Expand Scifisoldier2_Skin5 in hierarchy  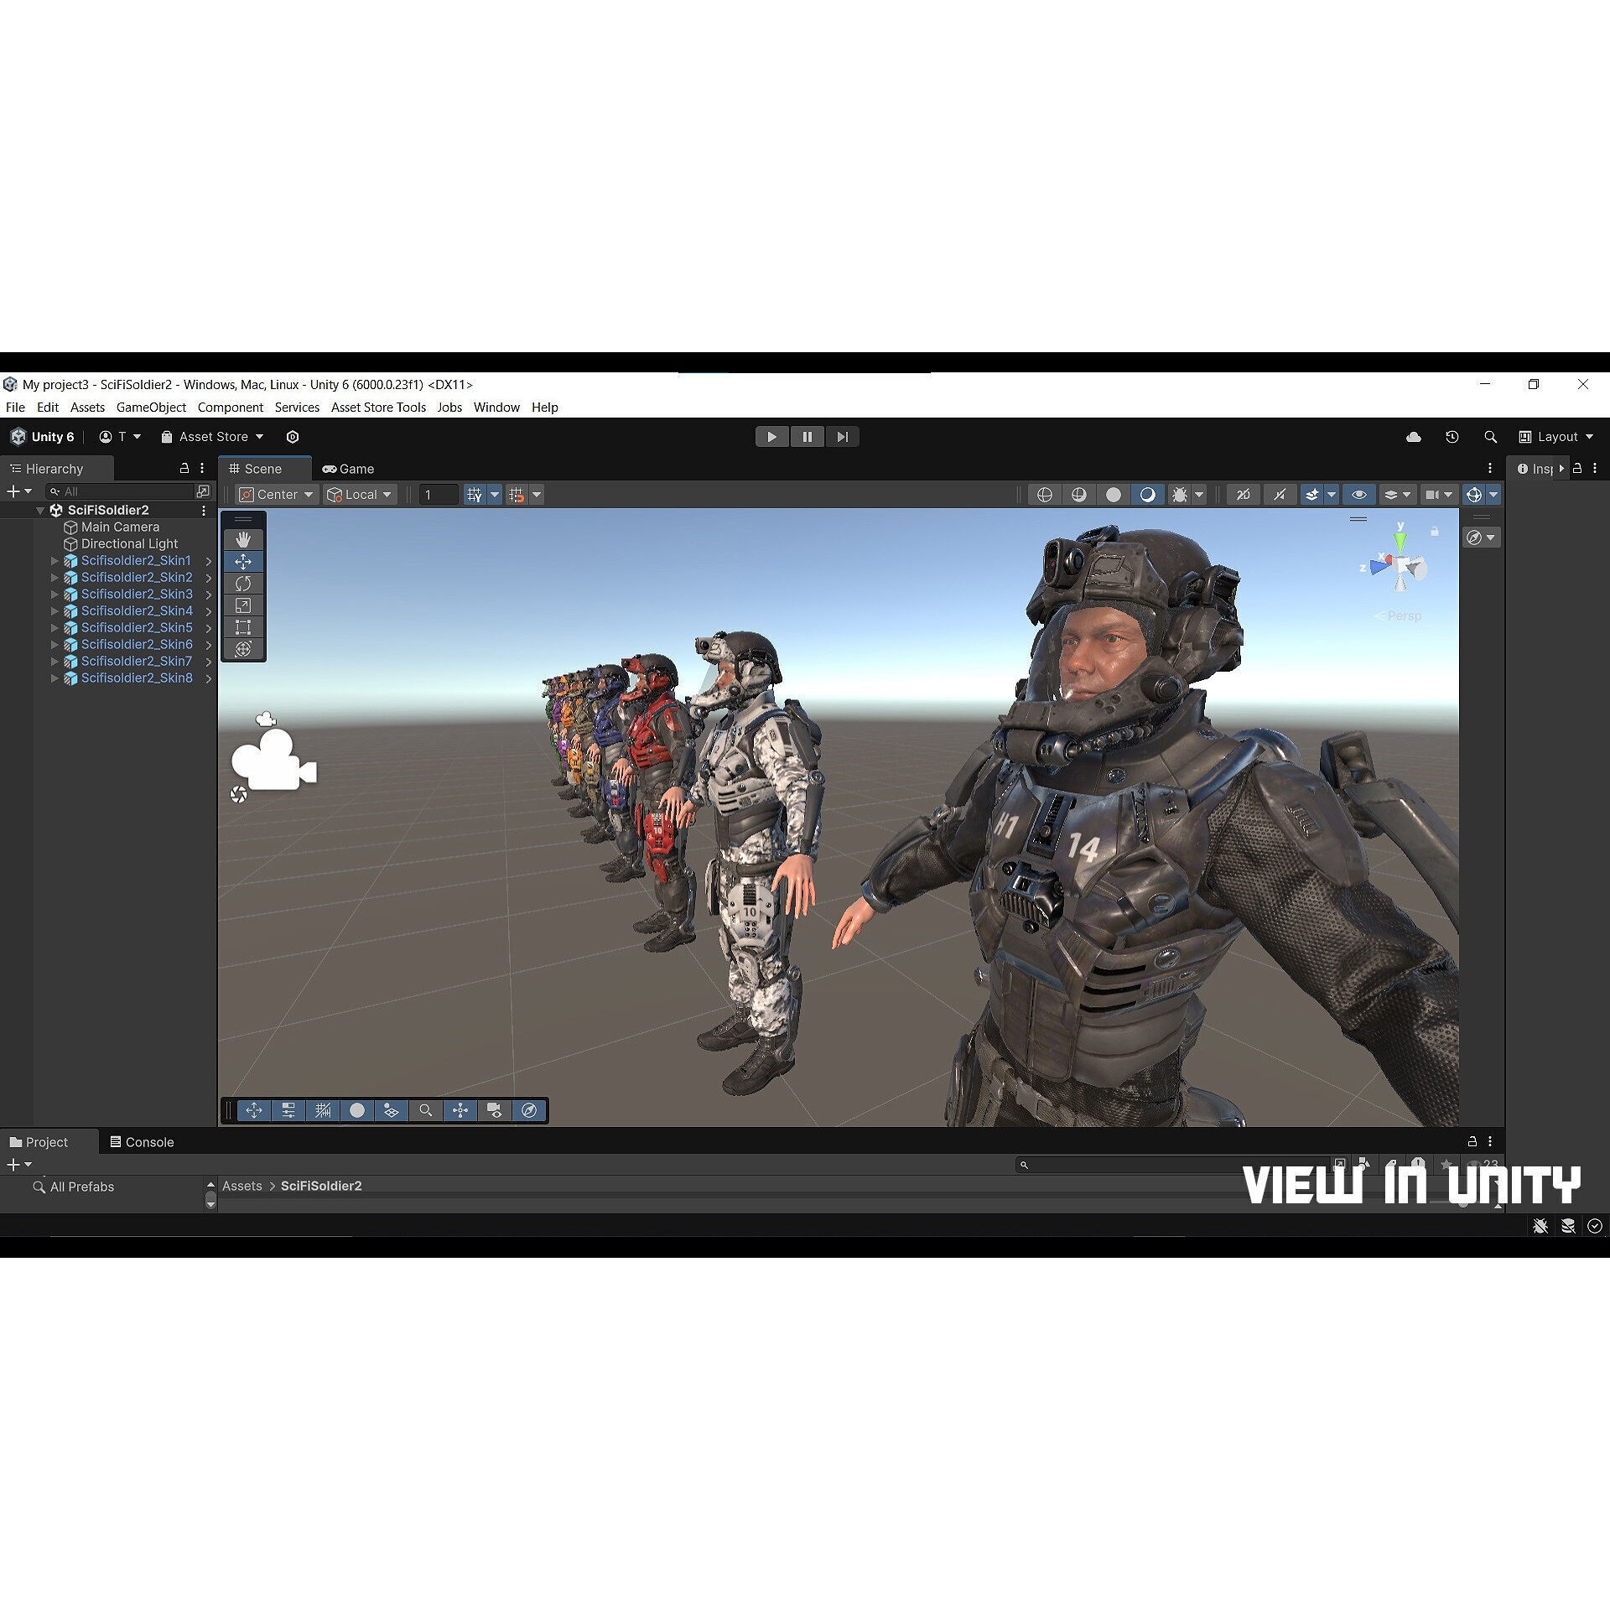click(x=55, y=627)
